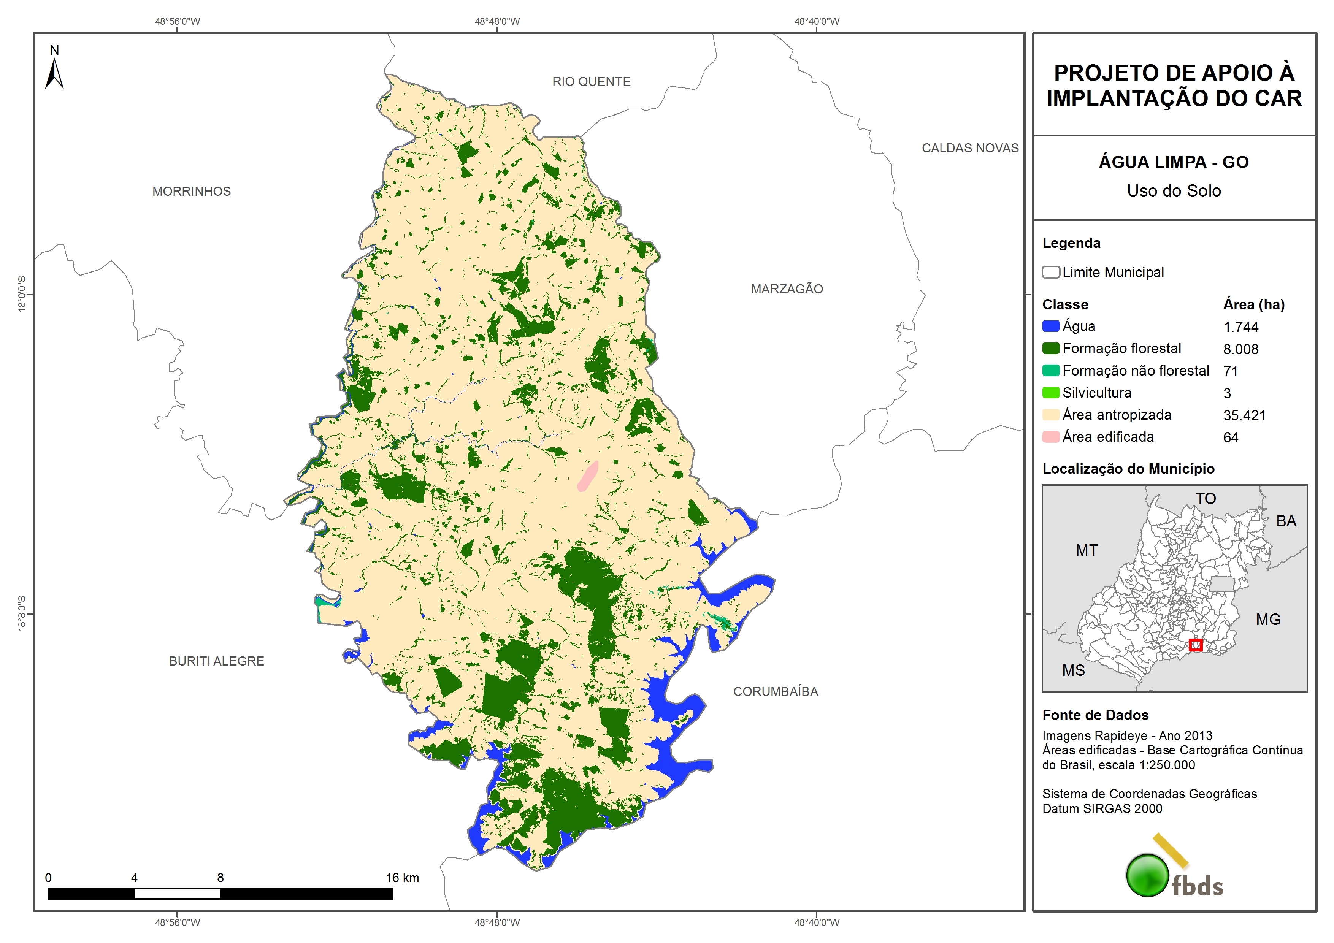Viewport: 1334px width, 943px height.
Task: Click the Água blue legend swatch
Action: 1050,326
